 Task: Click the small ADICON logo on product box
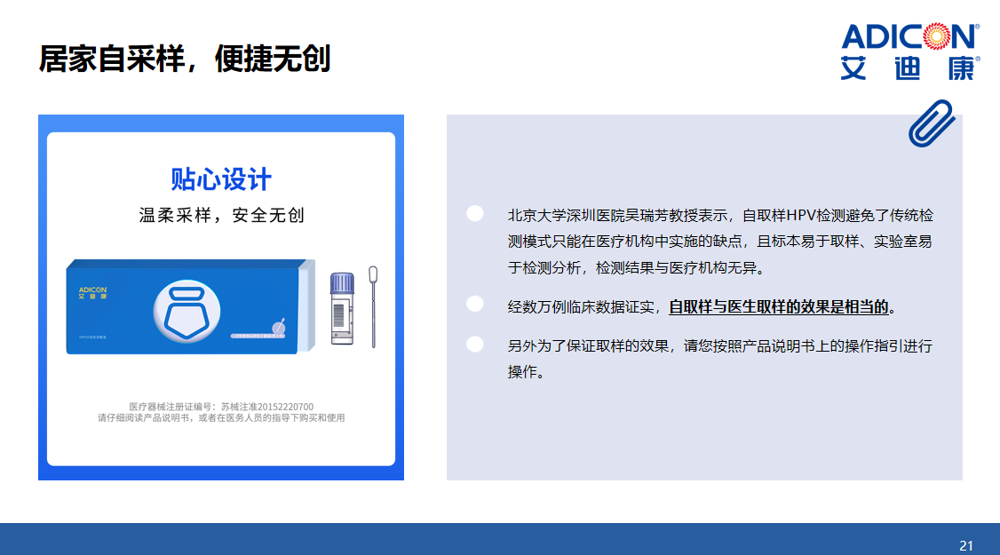click(91, 292)
